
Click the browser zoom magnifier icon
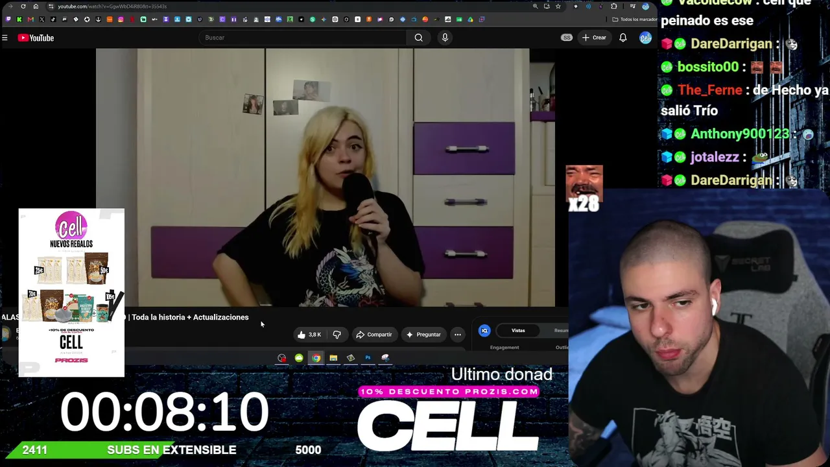pos(535,6)
